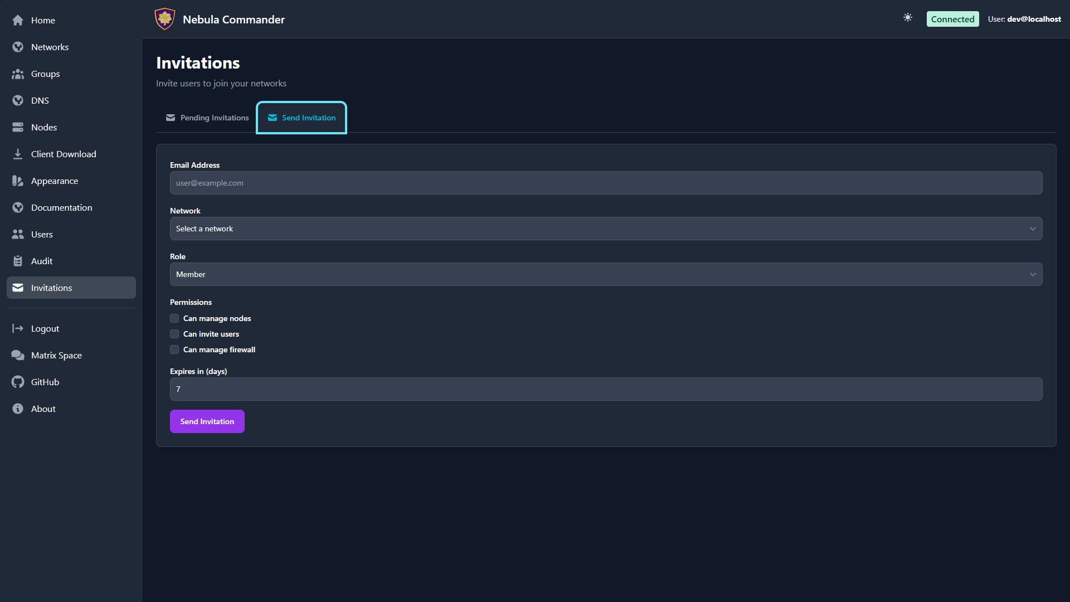Image resolution: width=1070 pixels, height=602 pixels.
Task: Open Networks page from sidebar
Action: (x=71, y=47)
